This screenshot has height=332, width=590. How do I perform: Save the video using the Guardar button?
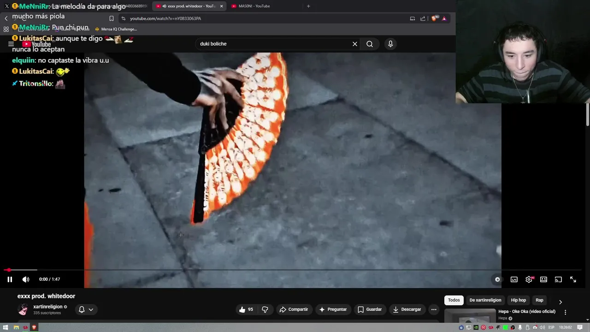tap(370, 309)
